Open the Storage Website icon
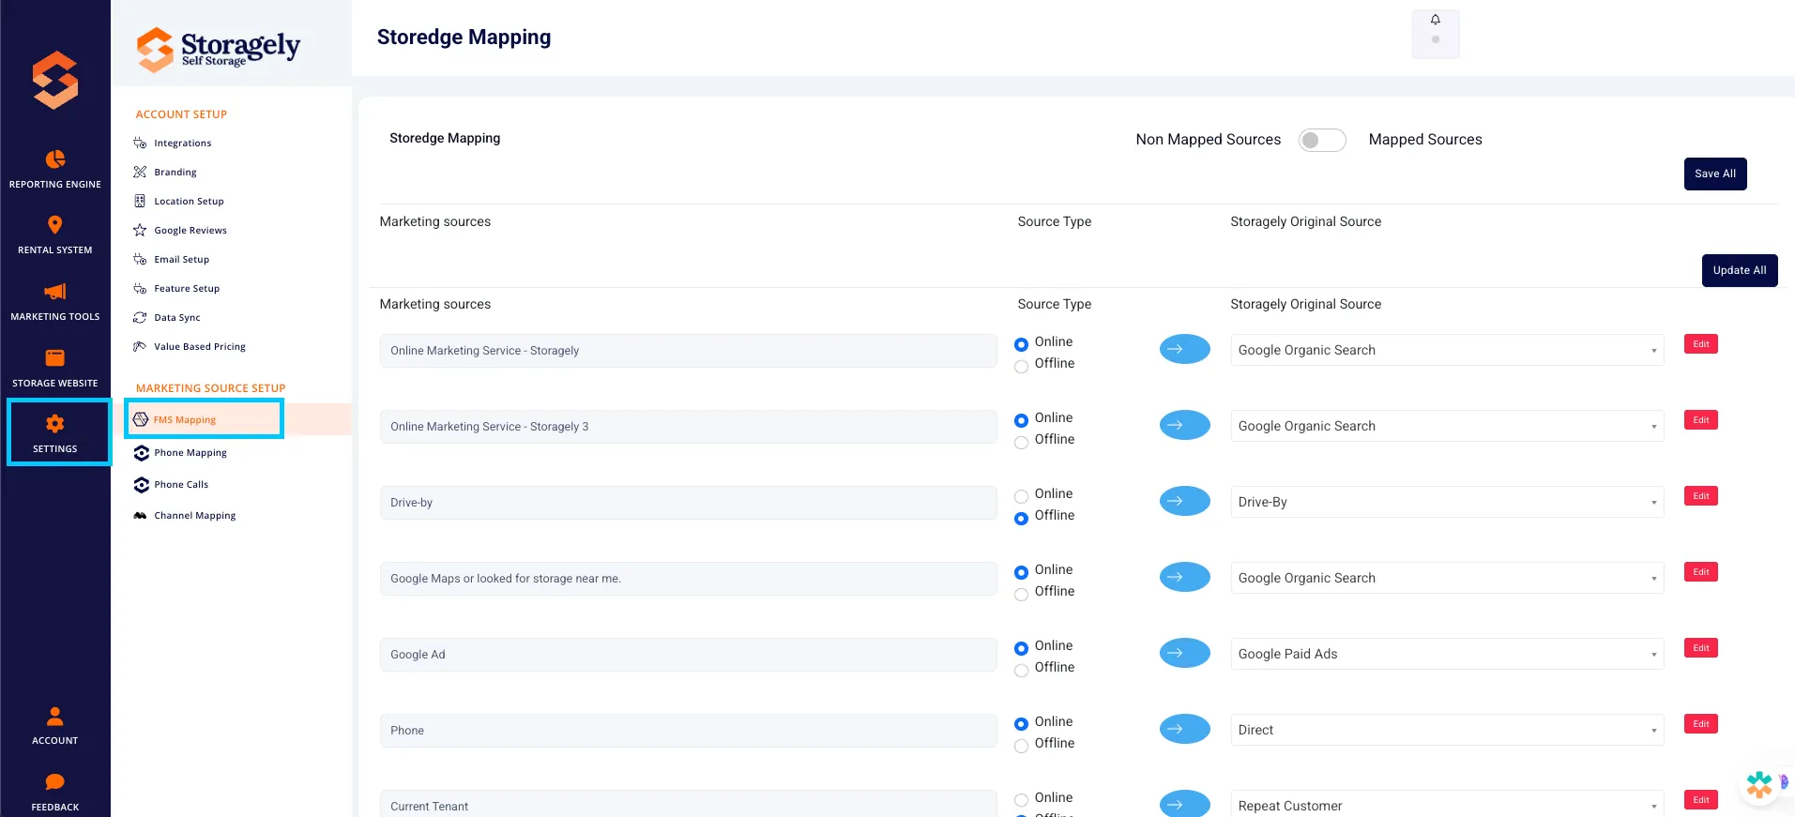 pos(55,357)
